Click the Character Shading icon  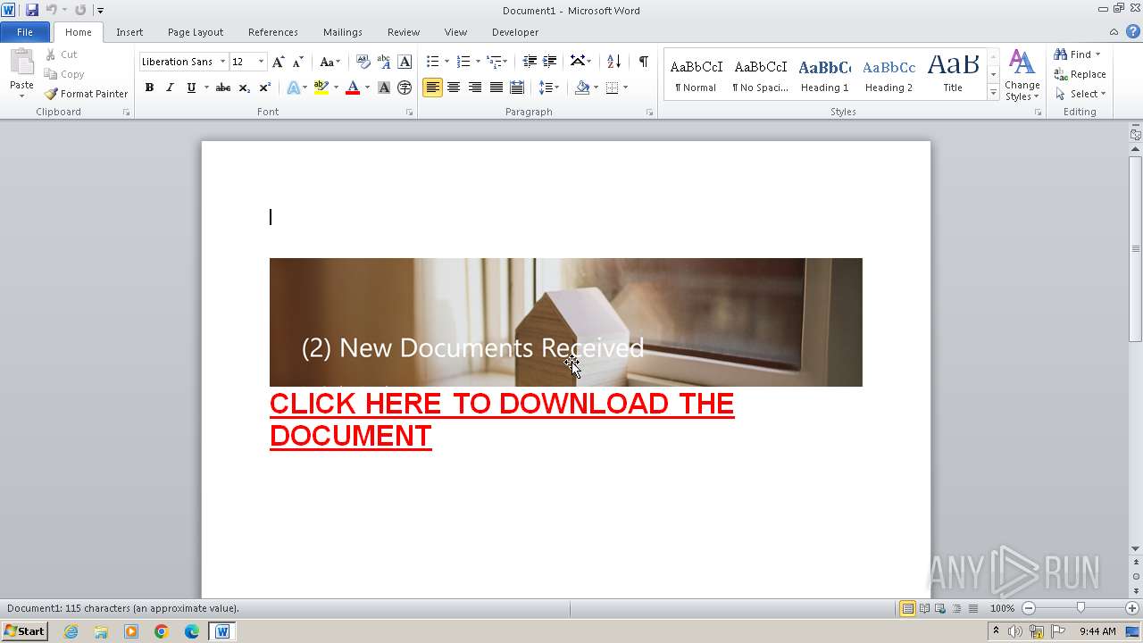pos(384,88)
